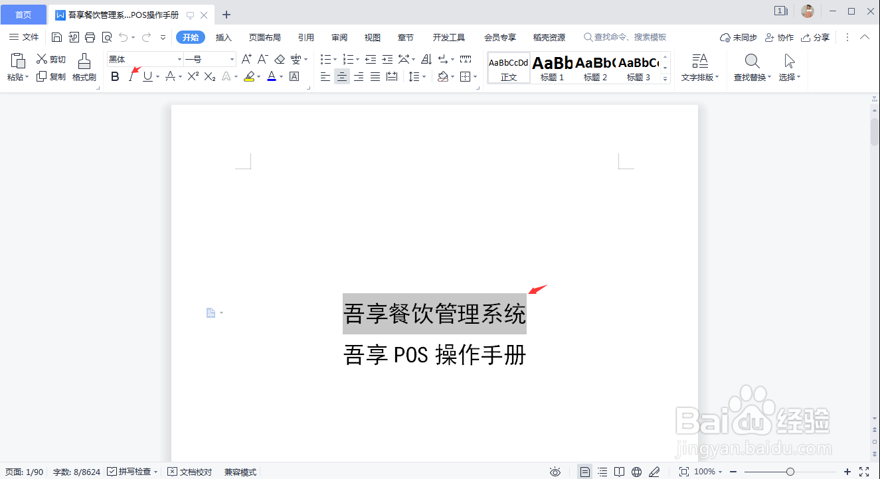The image size is (880, 479).
Task: Expand the styles gallery more arrow
Action: pos(665,78)
